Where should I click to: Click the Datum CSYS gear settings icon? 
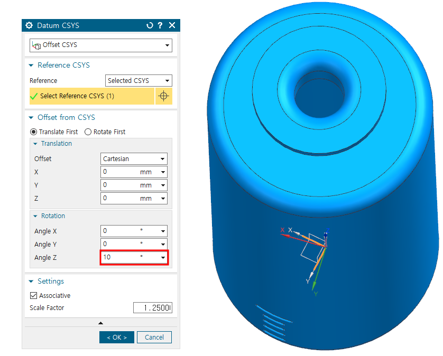tap(29, 25)
